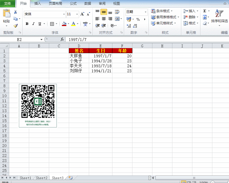Switch to the 插入 Insert tab
Viewport: 229px width, 183px height.
37,4
